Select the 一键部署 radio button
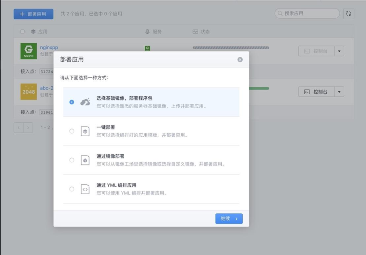 point(72,131)
